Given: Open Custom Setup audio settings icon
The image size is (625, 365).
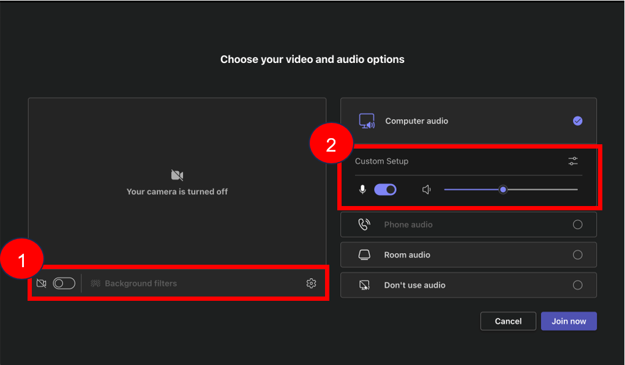Looking at the screenshot, I should 573,161.
